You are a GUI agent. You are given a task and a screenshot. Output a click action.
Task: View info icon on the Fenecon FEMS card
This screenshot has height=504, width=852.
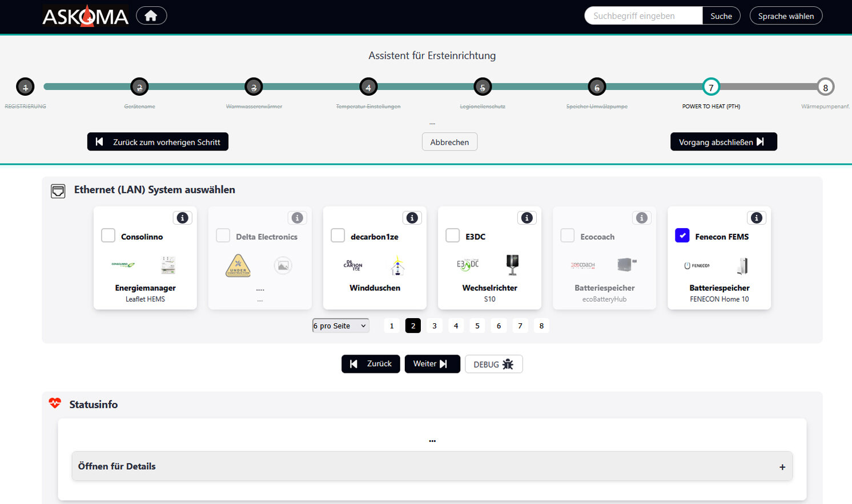(x=757, y=218)
